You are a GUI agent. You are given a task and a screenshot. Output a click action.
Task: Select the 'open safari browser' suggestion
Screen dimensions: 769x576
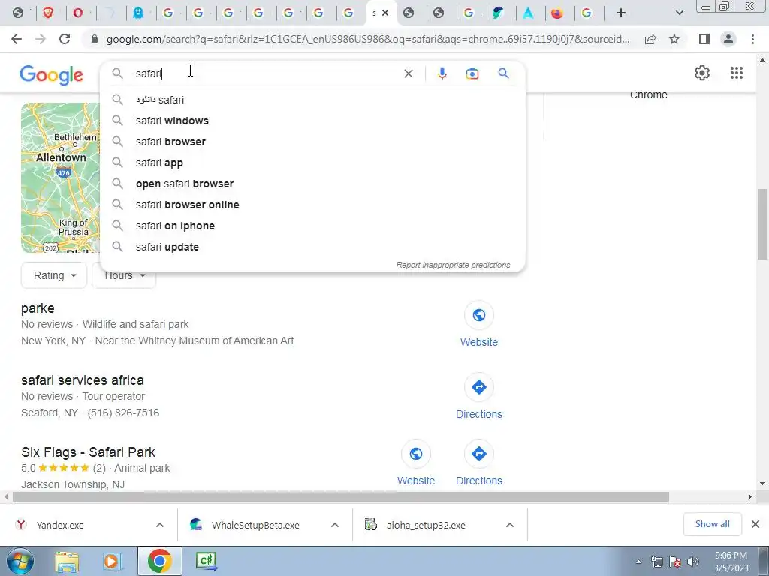pyautogui.click(x=312, y=184)
